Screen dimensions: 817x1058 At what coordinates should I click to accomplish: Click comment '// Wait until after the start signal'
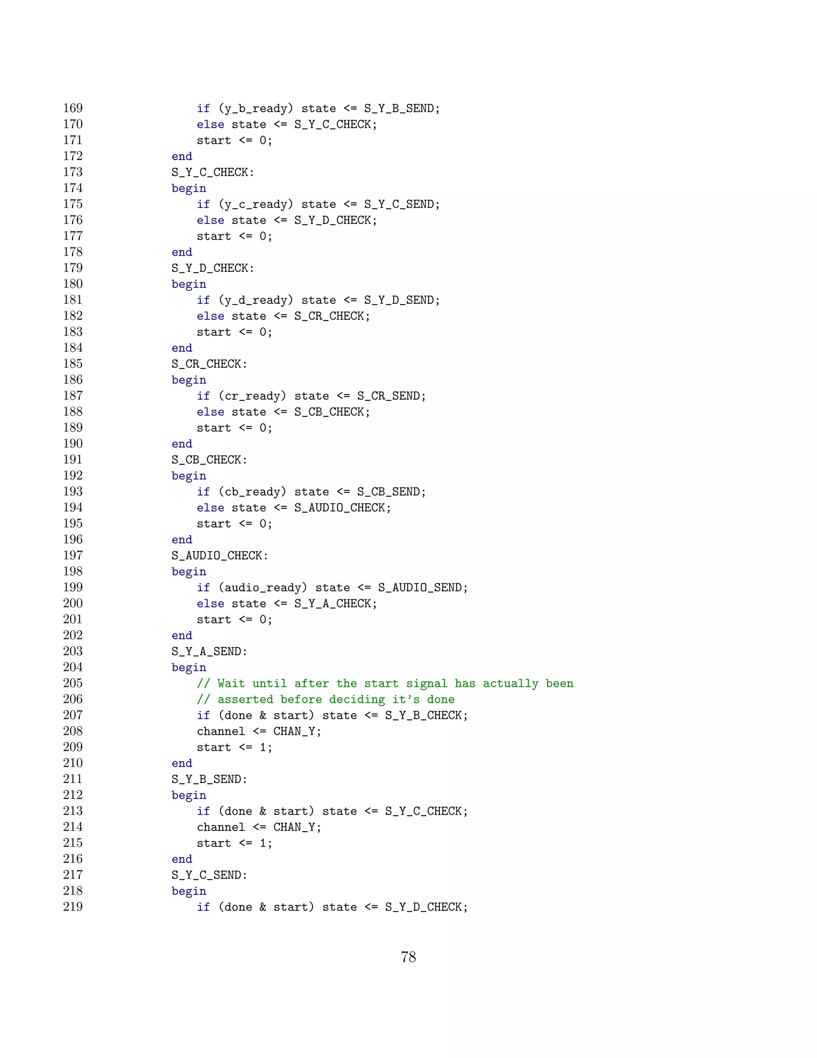pos(323,684)
